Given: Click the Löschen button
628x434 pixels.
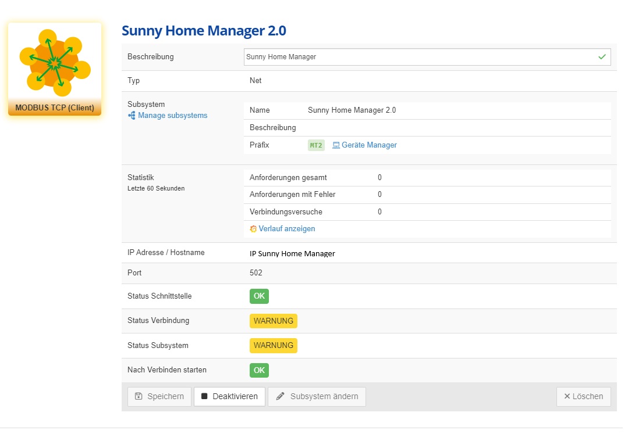Looking at the screenshot, I should coord(584,396).
